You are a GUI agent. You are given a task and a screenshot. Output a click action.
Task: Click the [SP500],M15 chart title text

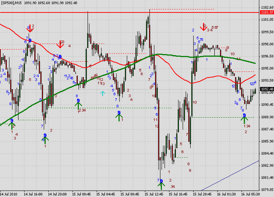(x=12, y=3)
